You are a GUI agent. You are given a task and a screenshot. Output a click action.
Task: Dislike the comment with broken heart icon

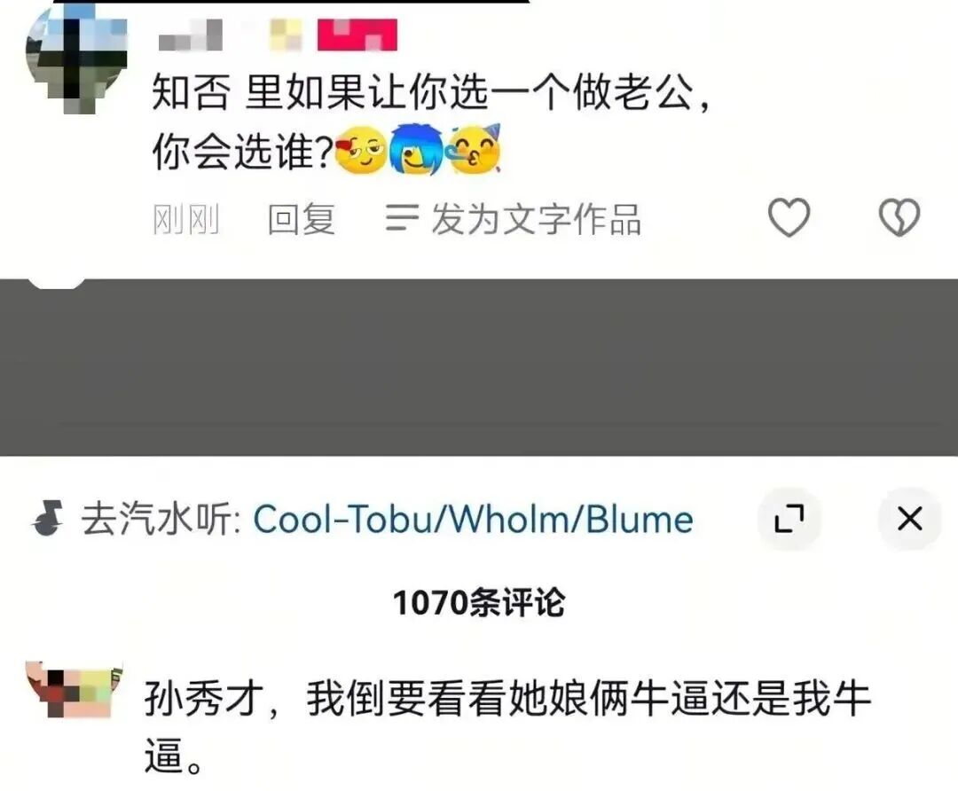(899, 217)
